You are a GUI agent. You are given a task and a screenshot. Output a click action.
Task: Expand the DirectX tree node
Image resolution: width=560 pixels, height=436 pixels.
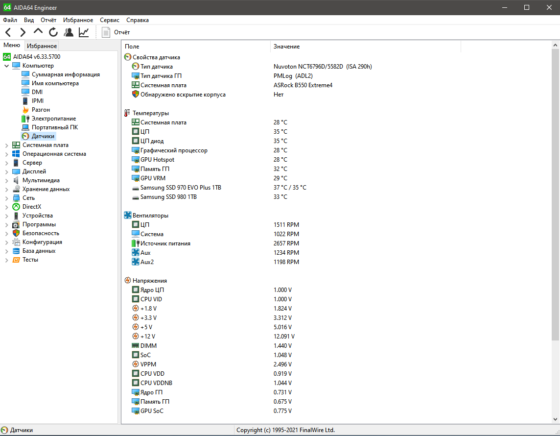pyautogui.click(x=6, y=207)
